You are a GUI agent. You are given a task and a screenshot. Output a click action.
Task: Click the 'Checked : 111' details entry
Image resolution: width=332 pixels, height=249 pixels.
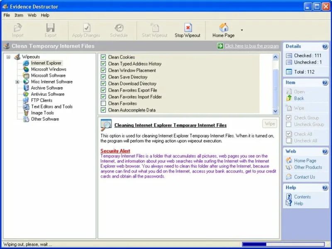308,56
